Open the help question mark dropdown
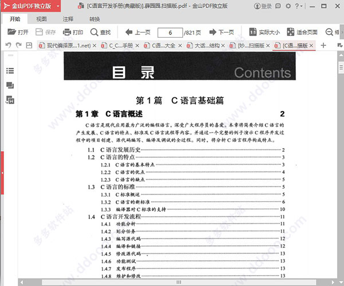Image resolution: width=344 pixels, height=286 pixels. [x=298, y=6]
